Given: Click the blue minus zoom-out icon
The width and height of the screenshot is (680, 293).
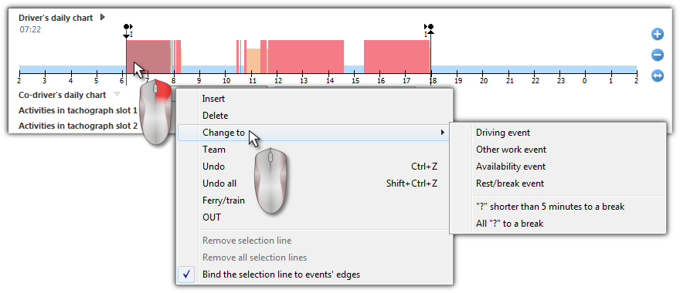Looking at the screenshot, I should [658, 55].
